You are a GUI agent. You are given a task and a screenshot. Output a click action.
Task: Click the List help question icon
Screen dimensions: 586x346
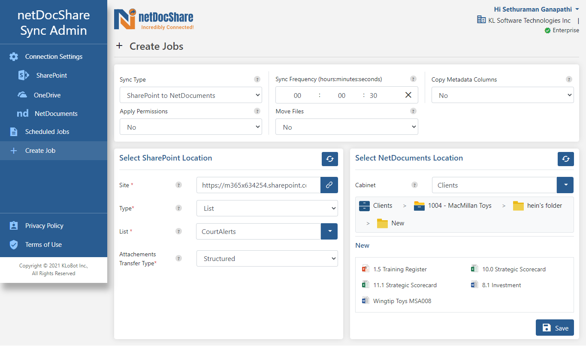pos(178,231)
